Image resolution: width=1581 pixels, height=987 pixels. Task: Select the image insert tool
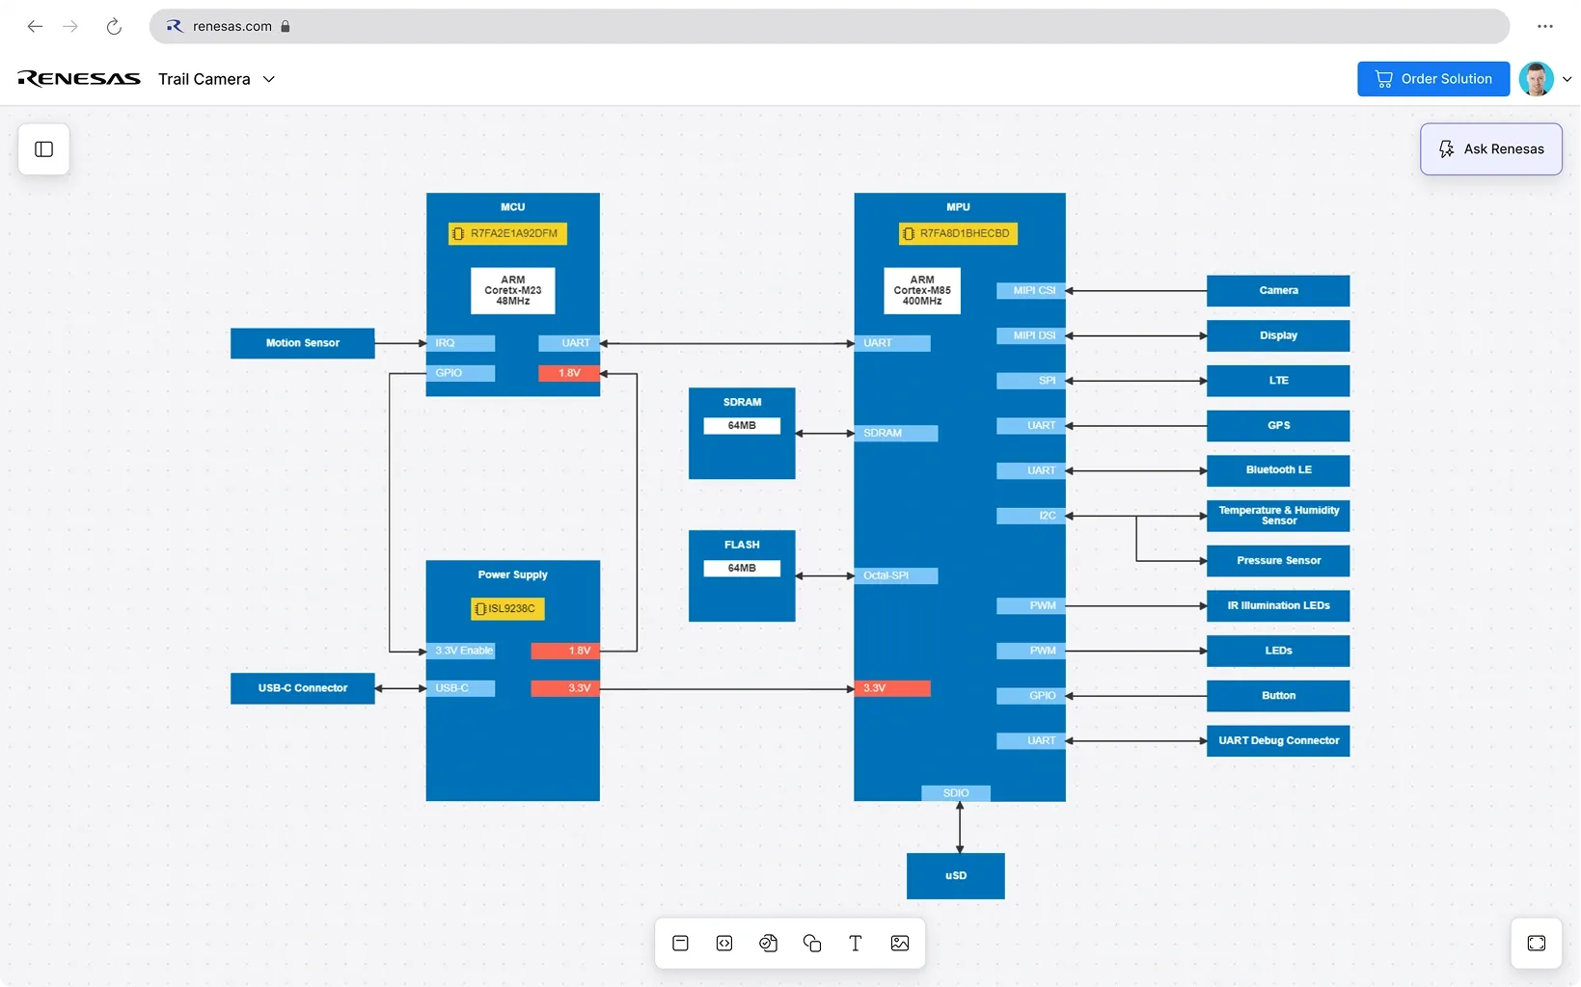[x=900, y=943]
